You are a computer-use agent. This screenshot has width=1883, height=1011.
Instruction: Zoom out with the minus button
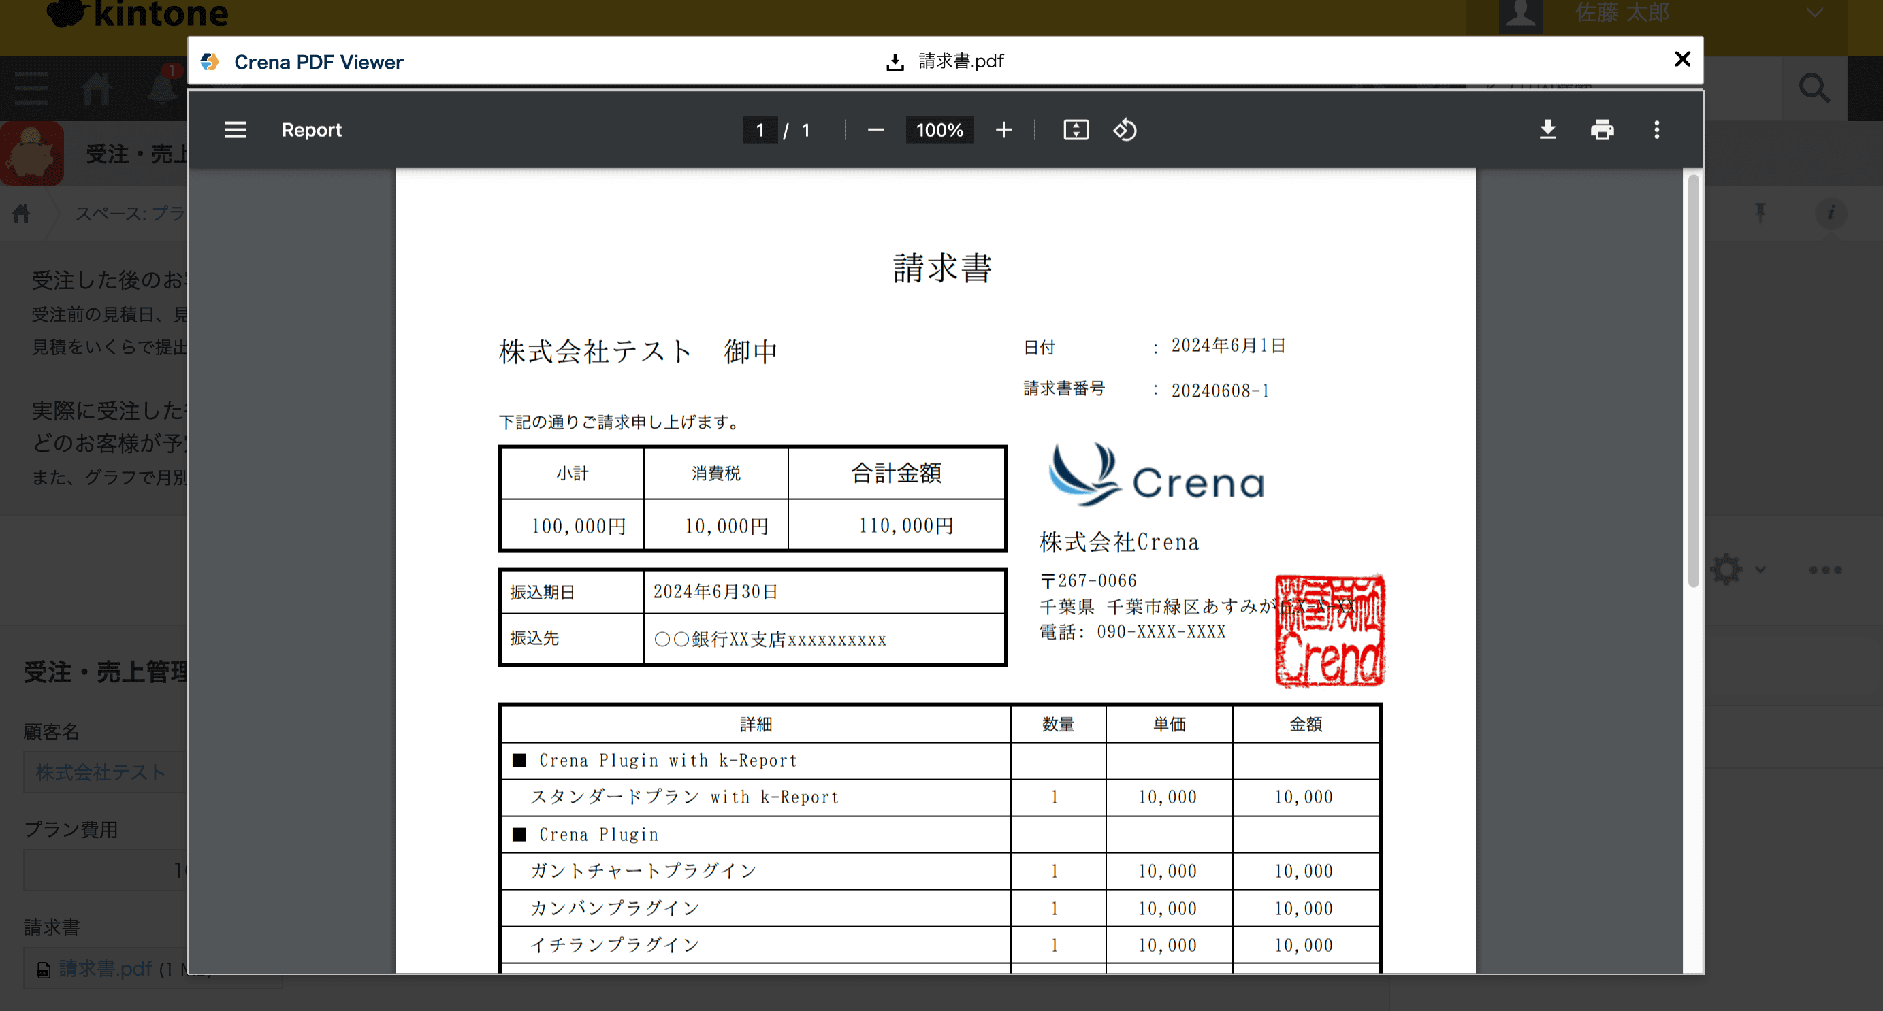click(875, 130)
